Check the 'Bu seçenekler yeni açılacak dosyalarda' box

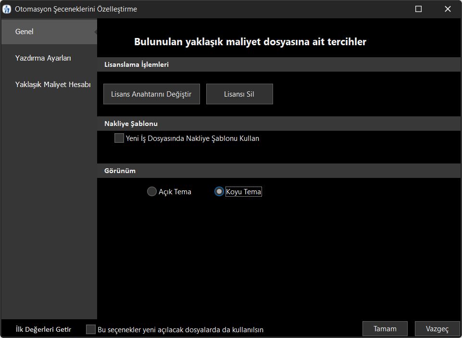click(x=91, y=329)
